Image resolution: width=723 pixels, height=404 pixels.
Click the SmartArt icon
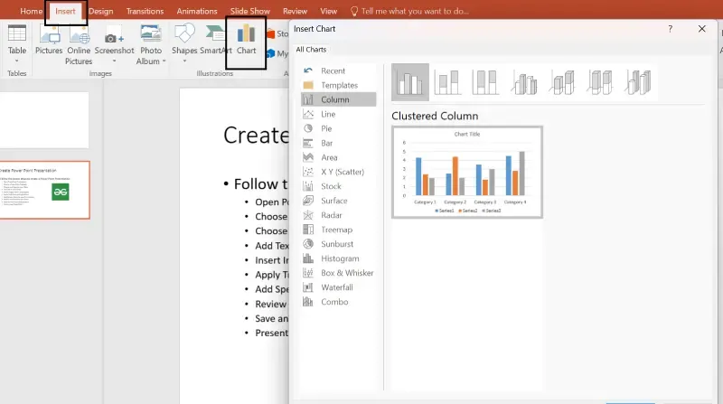click(213, 41)
